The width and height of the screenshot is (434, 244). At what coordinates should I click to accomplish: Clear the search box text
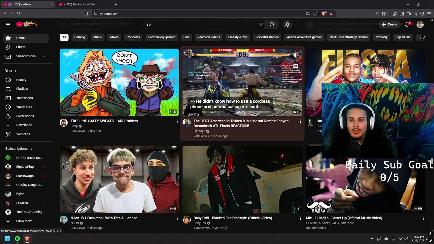[x=261, y=24]
